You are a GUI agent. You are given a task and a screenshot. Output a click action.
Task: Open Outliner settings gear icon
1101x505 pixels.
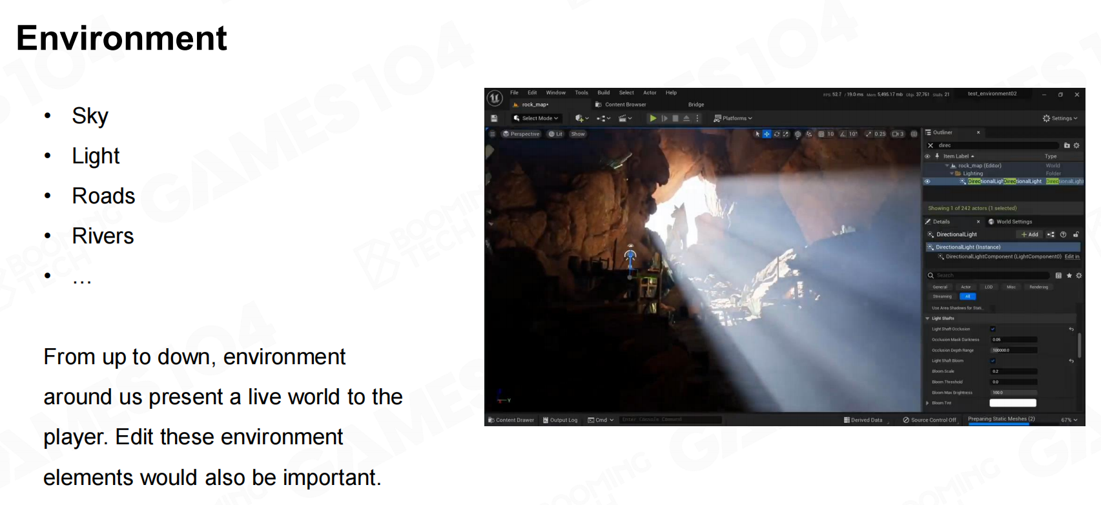(x=1076, y=145)
